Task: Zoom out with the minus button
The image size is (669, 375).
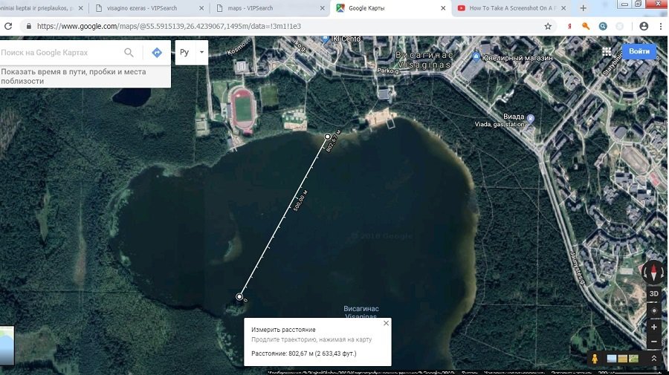Action: (x=653, y=342)
